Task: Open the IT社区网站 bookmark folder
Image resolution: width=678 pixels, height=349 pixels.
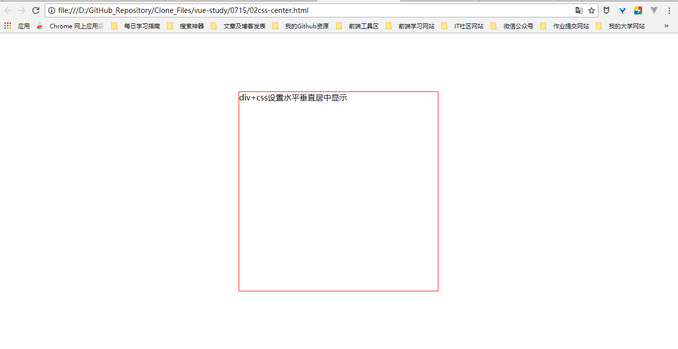Action: tap(462, 26)
